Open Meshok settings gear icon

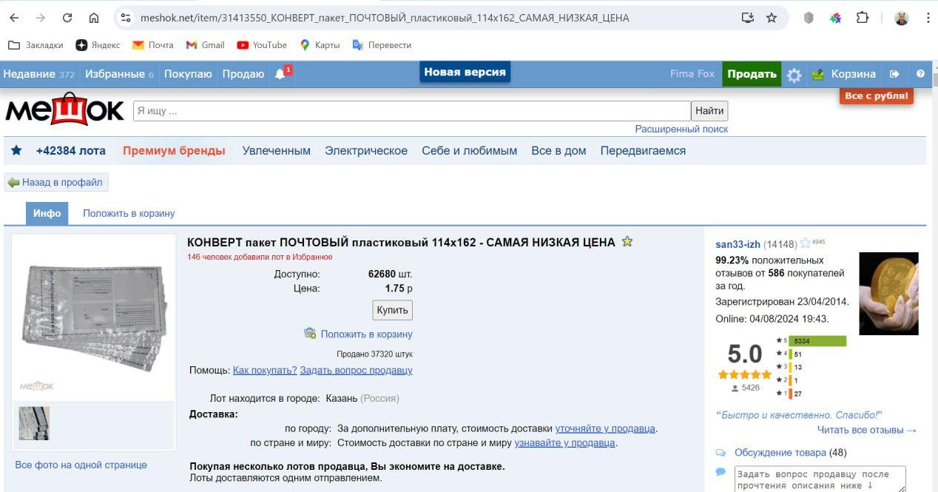pos(794,75)
